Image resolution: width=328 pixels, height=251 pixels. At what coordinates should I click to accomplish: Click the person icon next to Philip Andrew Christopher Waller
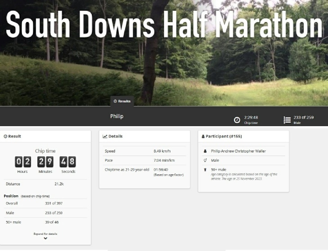coord(205,151)
